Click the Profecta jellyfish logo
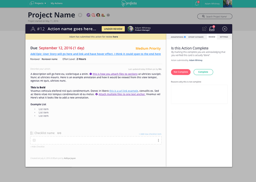256x182 pixels. coord(129,3)
